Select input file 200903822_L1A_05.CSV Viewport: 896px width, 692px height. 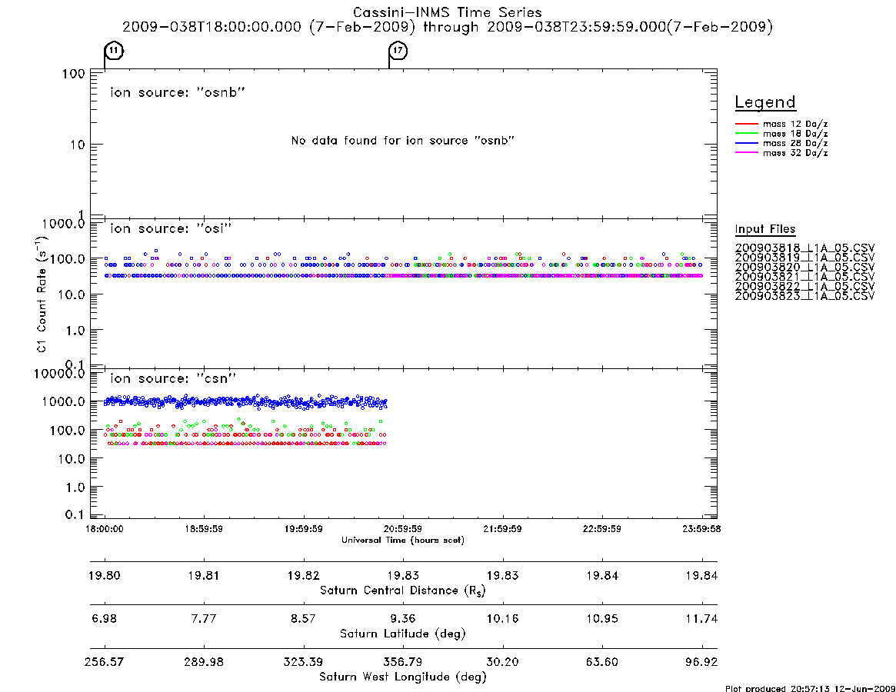pos(804,286)
